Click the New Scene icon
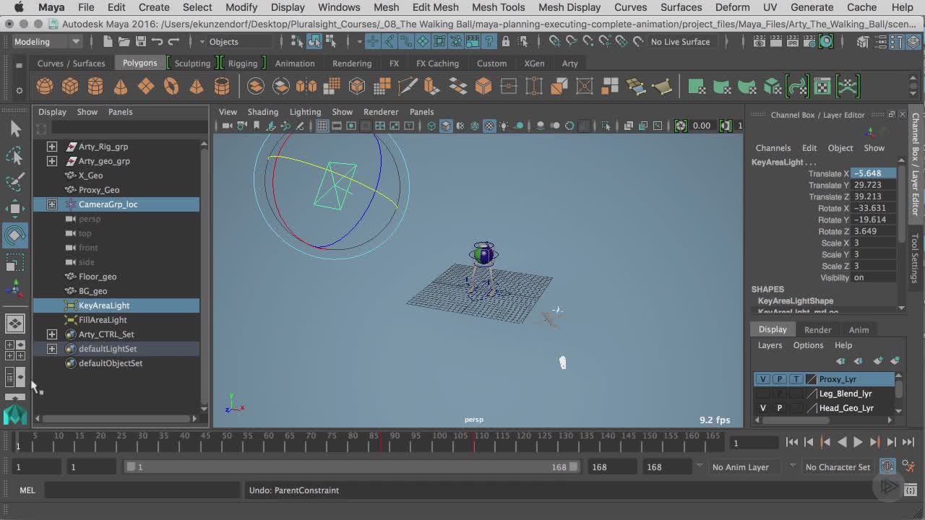 click(108, 41)
